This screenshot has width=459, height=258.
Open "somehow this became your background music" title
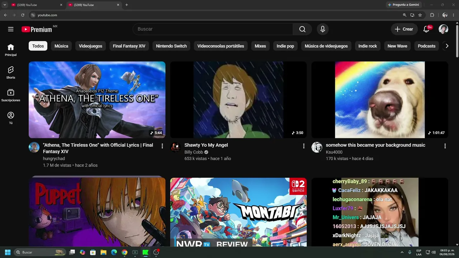(375, 145)
